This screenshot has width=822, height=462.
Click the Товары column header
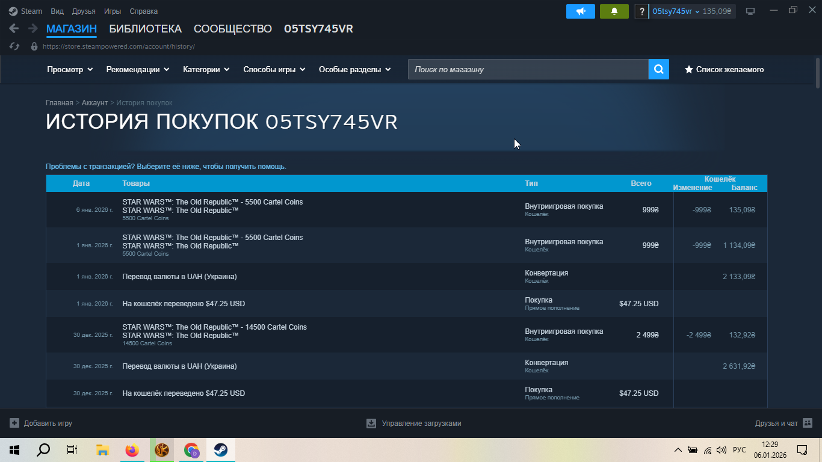point(136,183)
